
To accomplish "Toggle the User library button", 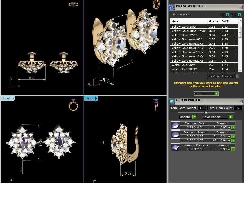I will click(x=236, y=15).
